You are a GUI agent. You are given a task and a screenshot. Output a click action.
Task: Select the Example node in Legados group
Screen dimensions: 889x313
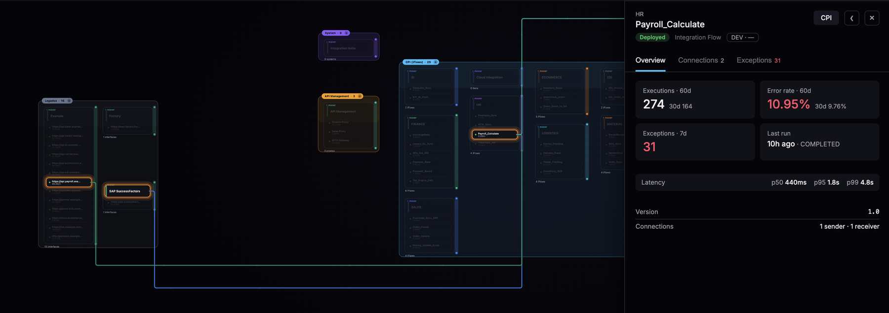[57, 116]
